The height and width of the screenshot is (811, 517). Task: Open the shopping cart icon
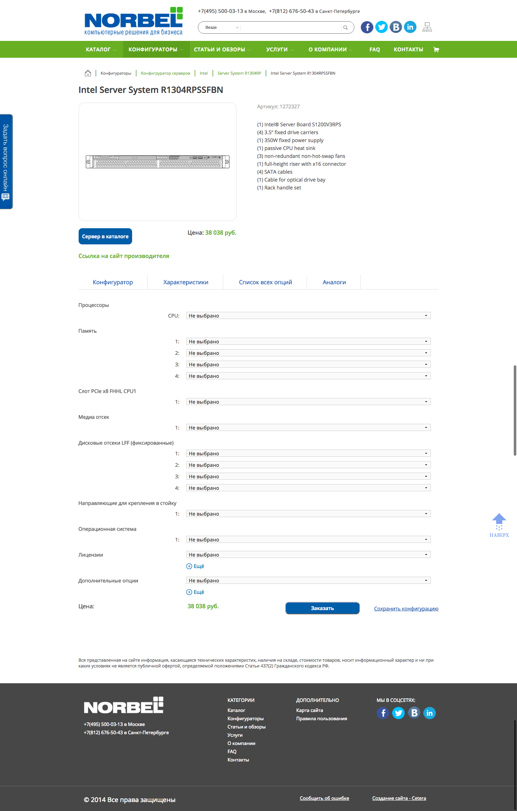coord(436,50)
